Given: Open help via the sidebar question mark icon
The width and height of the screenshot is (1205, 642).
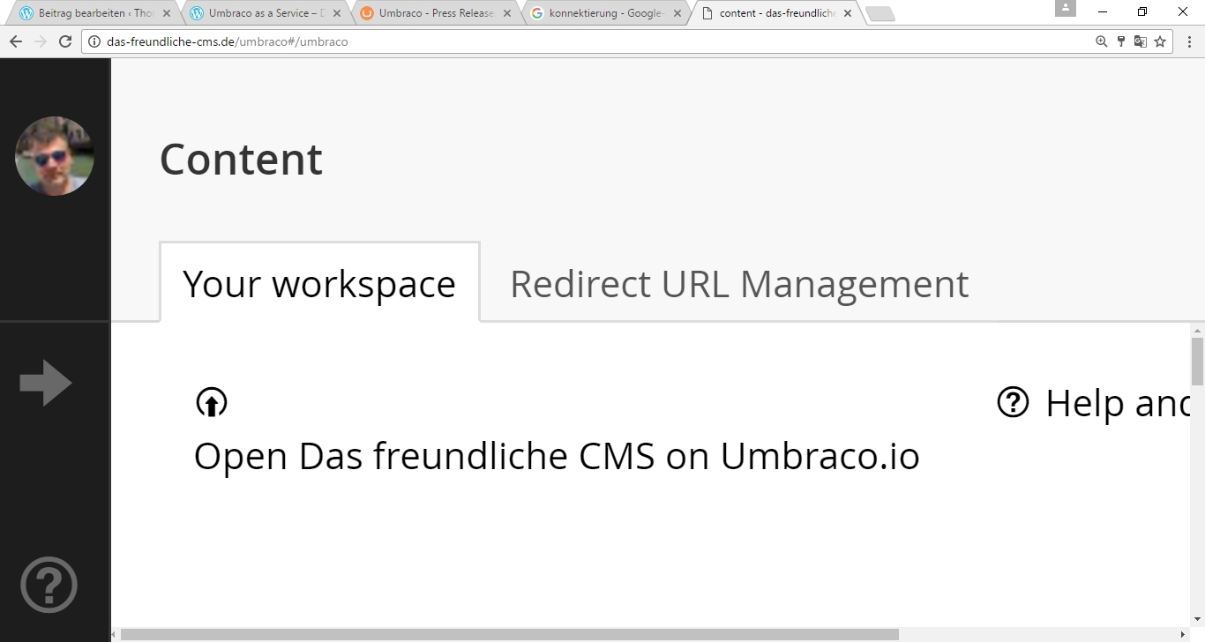Looking at the screenshot, I should 49,585.
